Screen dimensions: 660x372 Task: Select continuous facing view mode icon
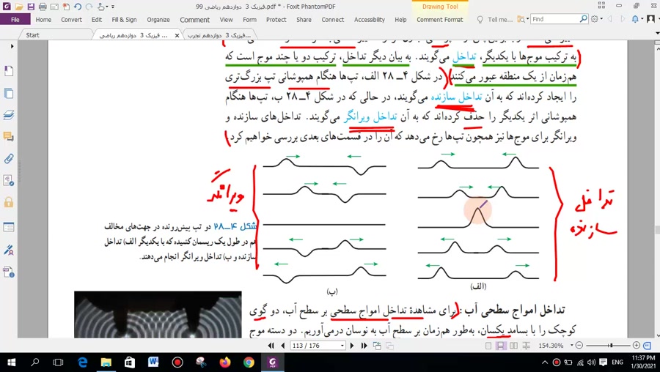click(x=526, y=346)
